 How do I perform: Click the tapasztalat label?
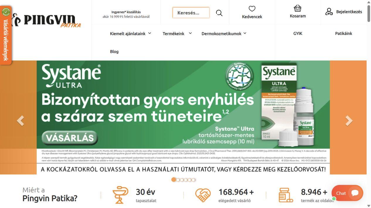[x=146, y=201]
